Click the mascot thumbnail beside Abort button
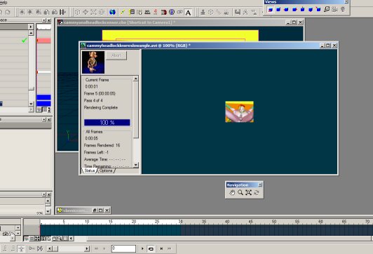The width and height of the screenshot is (373, 254). 93,62
